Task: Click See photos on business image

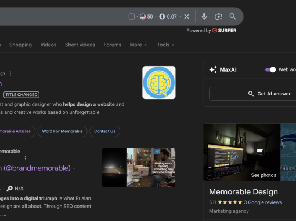Action: [x=263, y=175]
